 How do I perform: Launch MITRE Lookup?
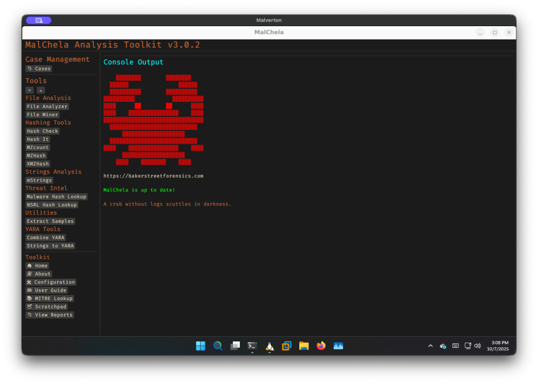click(49, 298)
